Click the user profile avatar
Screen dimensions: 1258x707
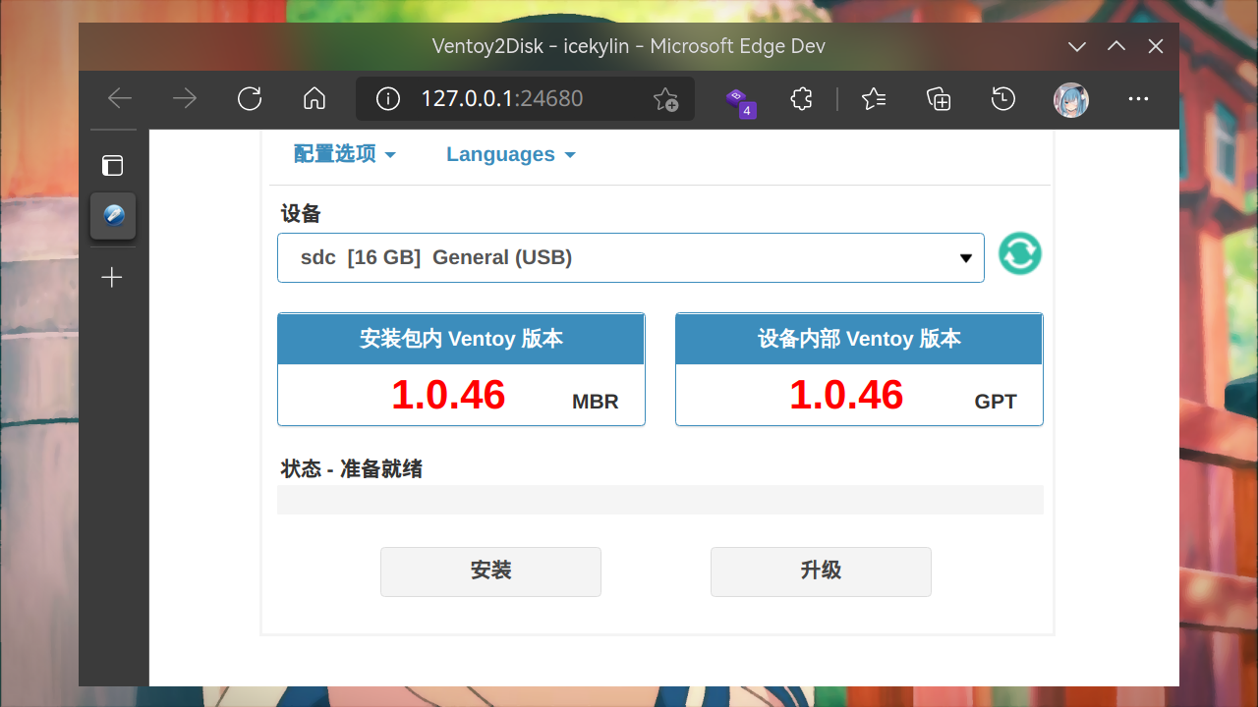click(x=1070, y=99)
